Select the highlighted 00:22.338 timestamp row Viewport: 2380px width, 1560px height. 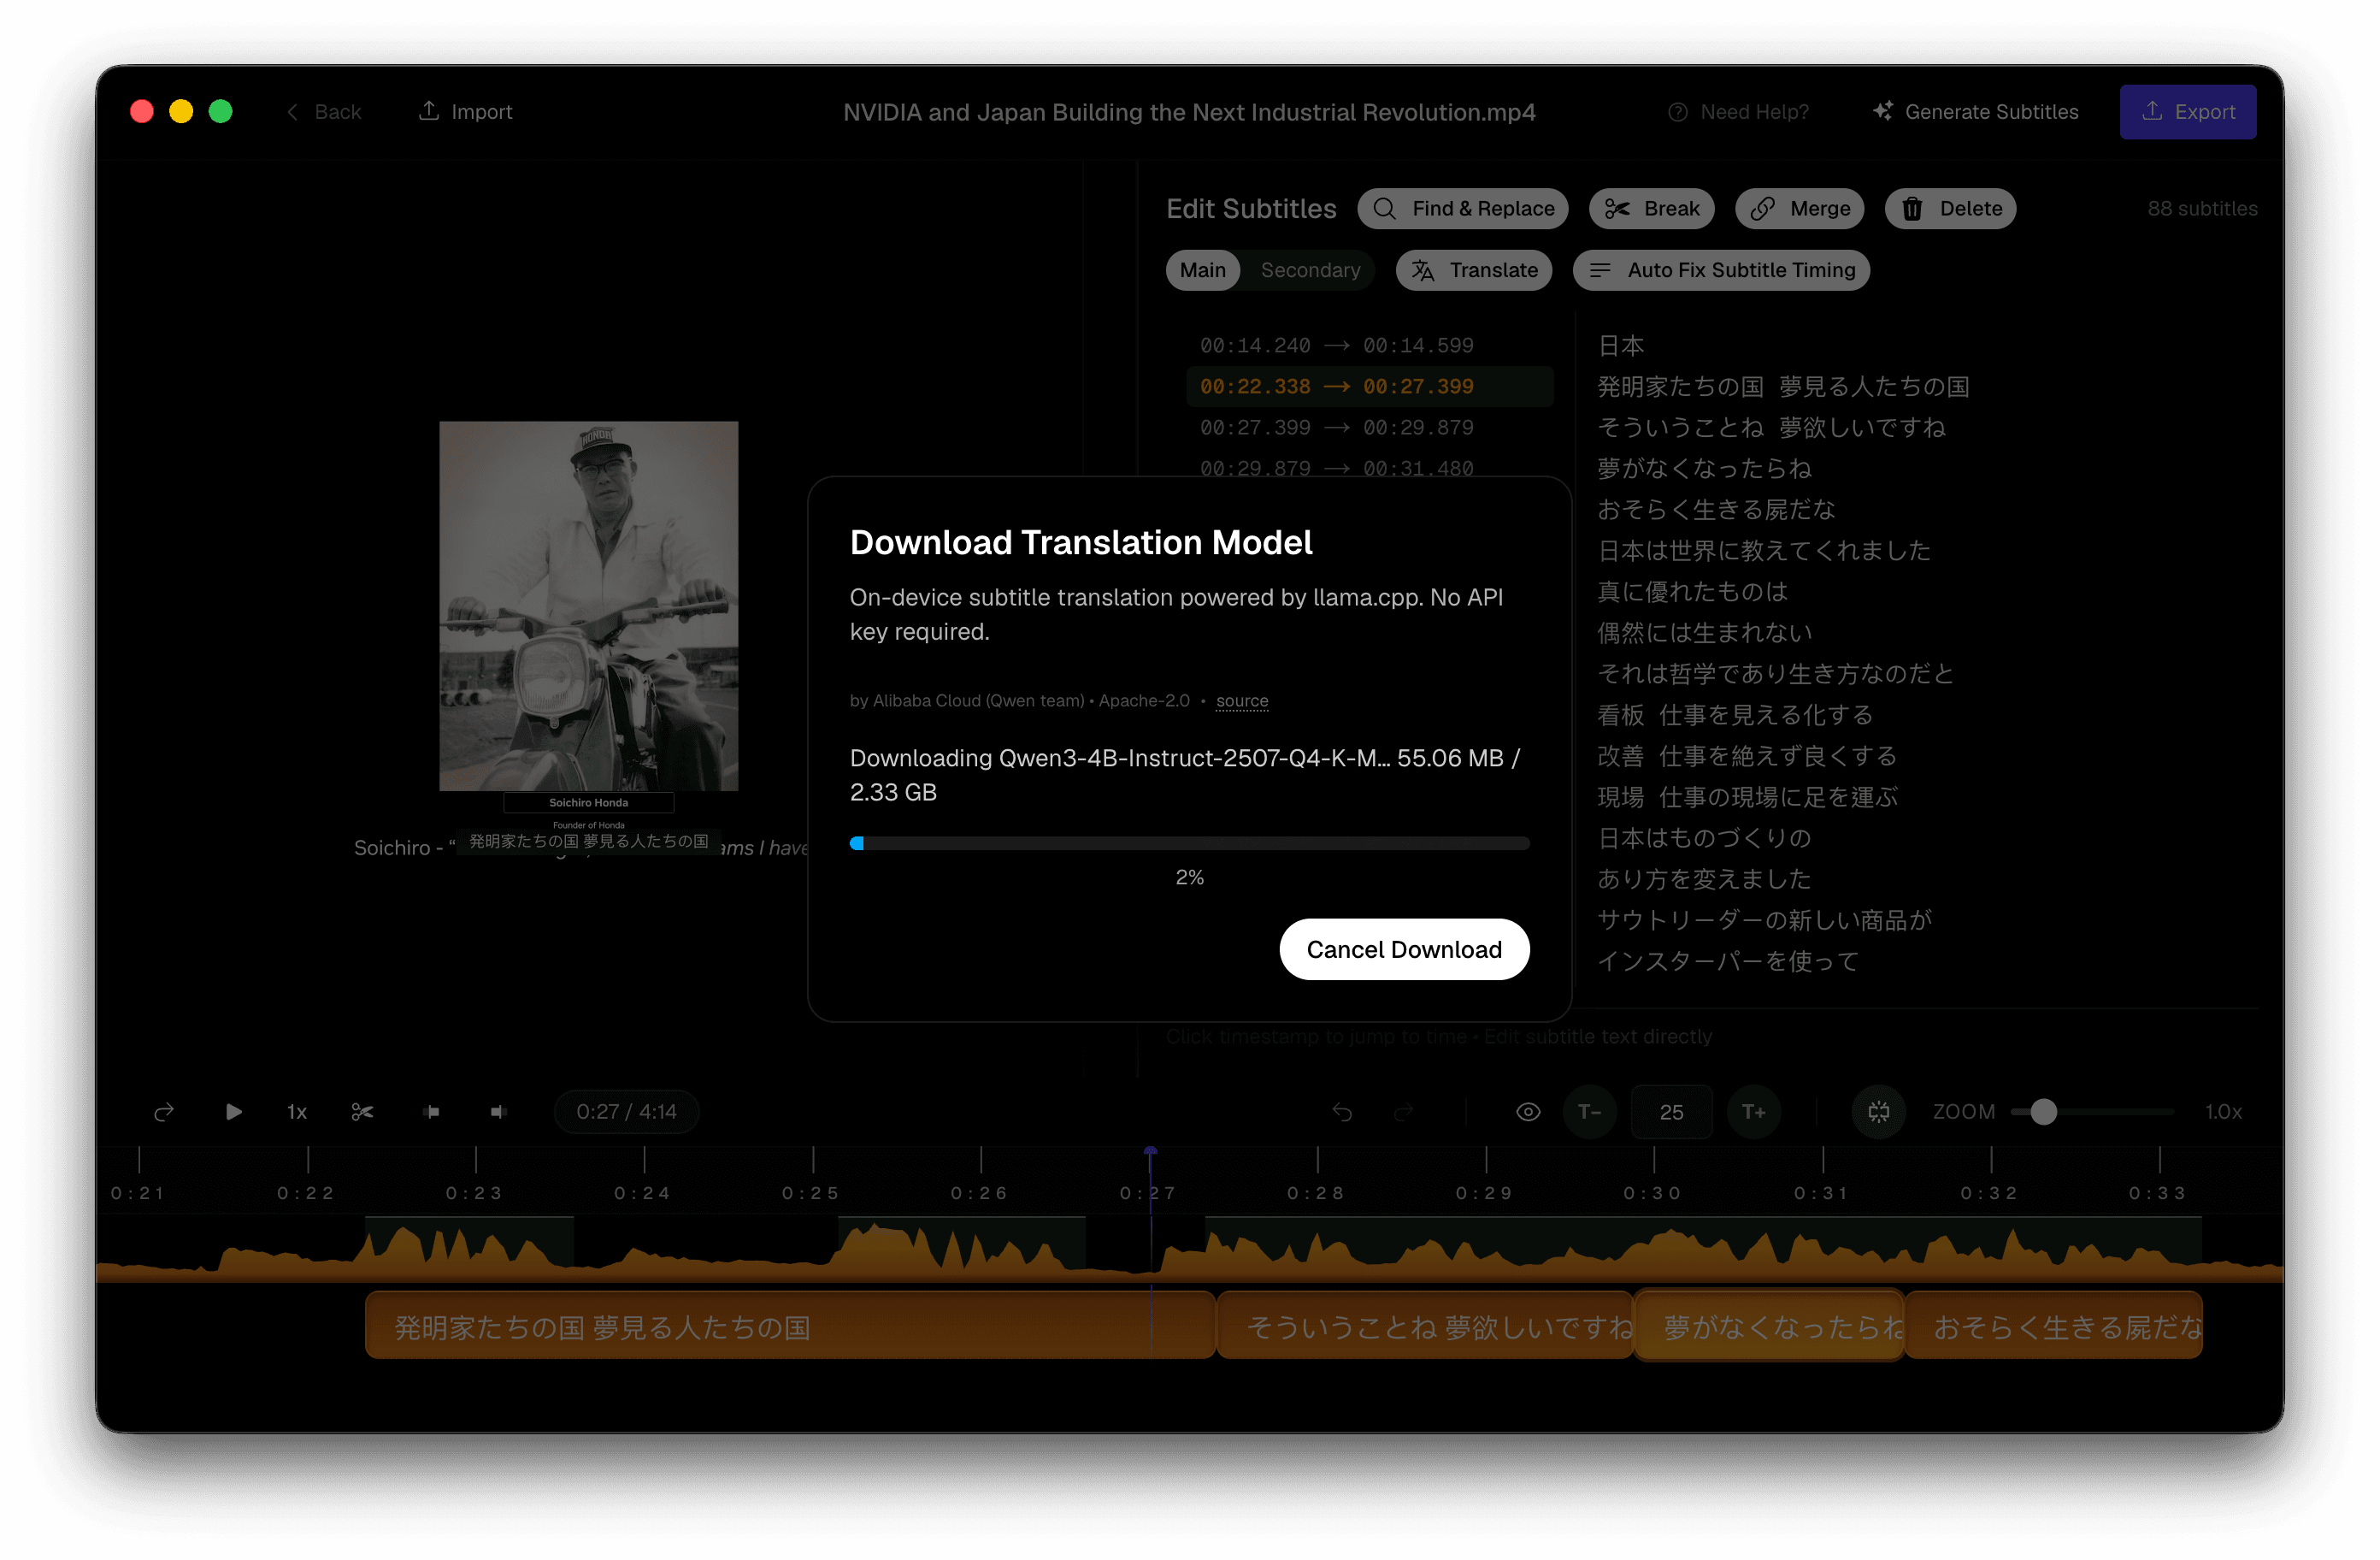pyautogui.click(x=1369, y=387)
